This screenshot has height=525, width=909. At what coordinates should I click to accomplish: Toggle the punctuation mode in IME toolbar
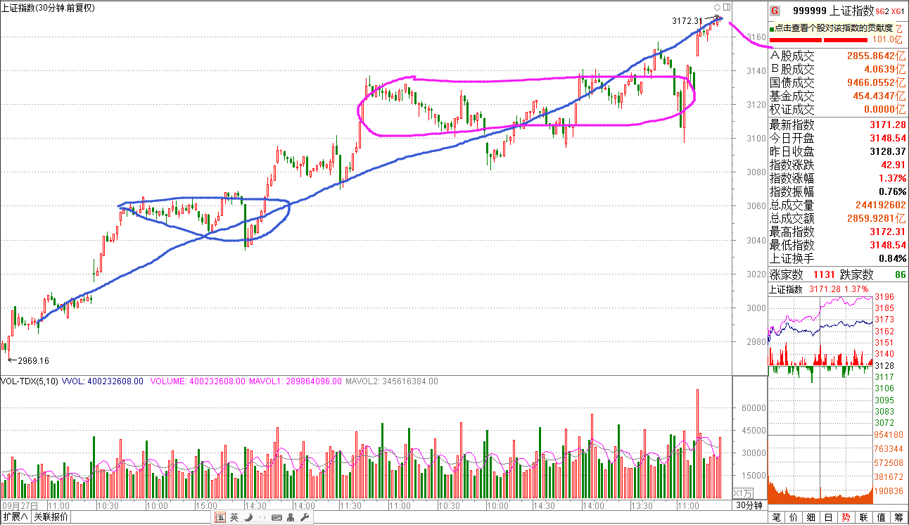pos(261,518)
